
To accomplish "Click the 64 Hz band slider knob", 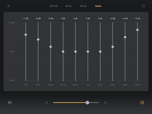I will [x=38, y=39].
